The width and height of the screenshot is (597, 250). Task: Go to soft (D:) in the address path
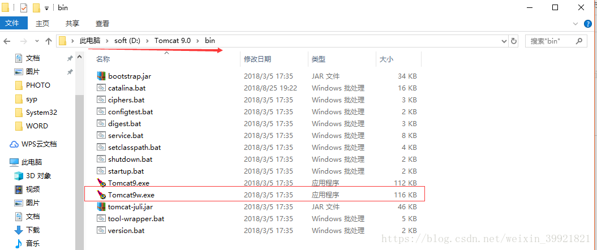click(x=127, y=41)
